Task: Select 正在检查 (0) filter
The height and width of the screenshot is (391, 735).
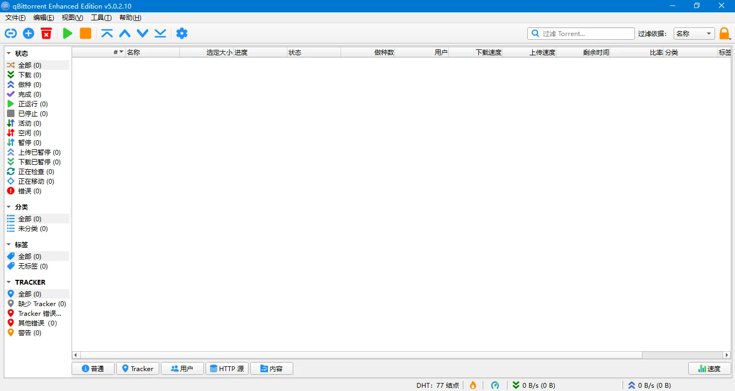Action: pos(38,171)
